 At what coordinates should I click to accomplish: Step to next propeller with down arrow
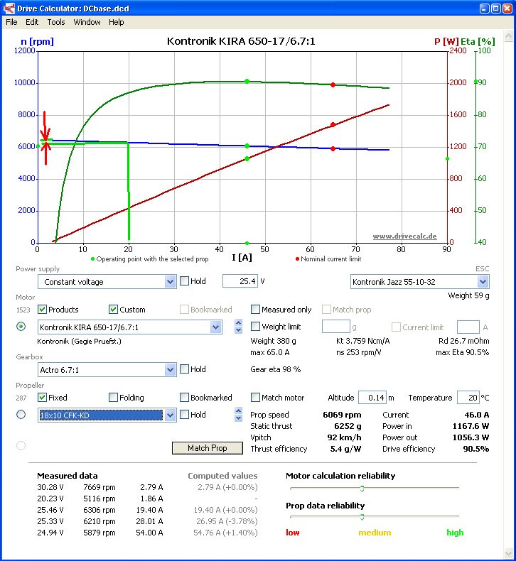coord(239,418)
